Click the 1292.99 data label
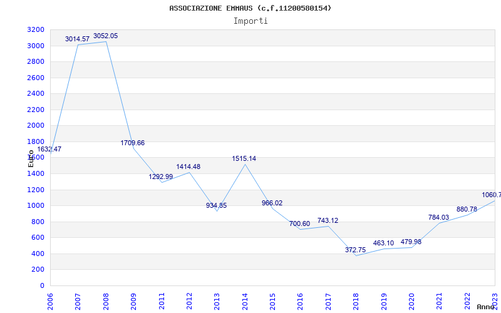Image resolution: width=501 pixels, height=313 pixels. pos(161,177)
